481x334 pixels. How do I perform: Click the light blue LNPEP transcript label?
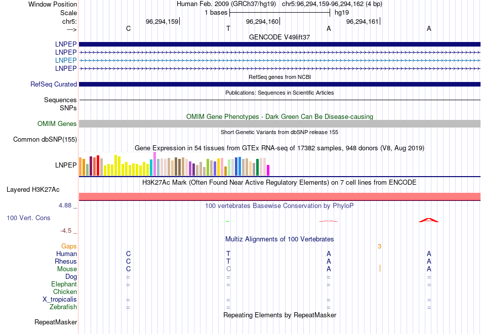[66, 60]
